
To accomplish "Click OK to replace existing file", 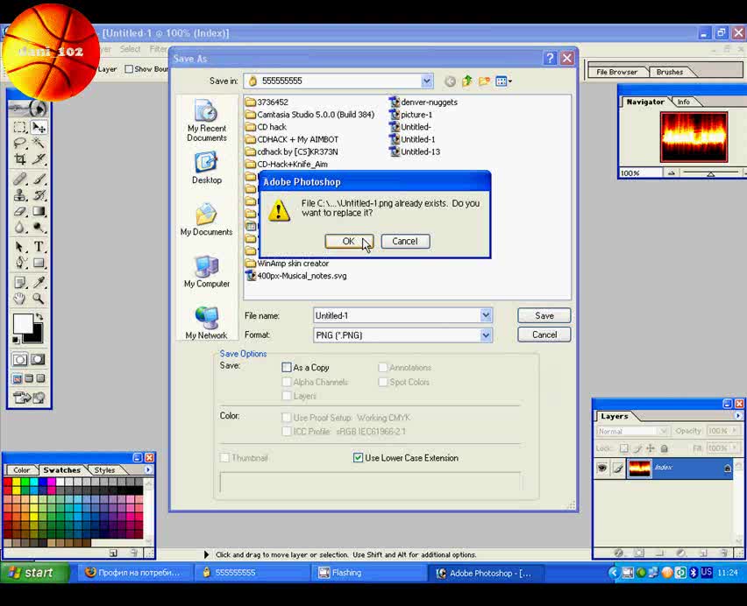I will pyautogui.click(x=349, y=241).
